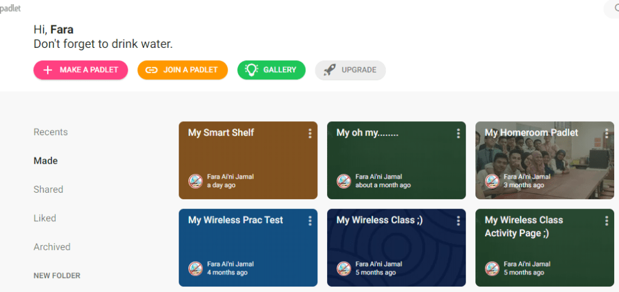Click the Join a Padlet button
The width and height of the screenshot is (619, 292).
point(182,70)
